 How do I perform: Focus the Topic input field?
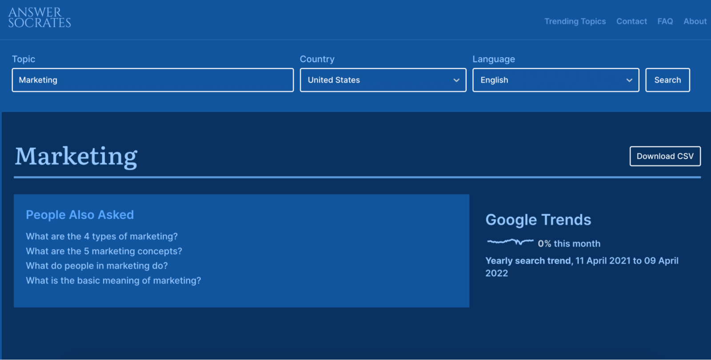[x=152, y=80]
